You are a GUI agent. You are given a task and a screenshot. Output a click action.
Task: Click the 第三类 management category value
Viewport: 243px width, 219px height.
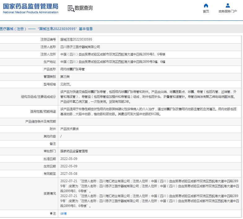(65, 77)
